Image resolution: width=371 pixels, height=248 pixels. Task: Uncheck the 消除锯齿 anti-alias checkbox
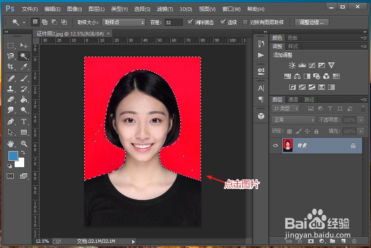point(190,22)
